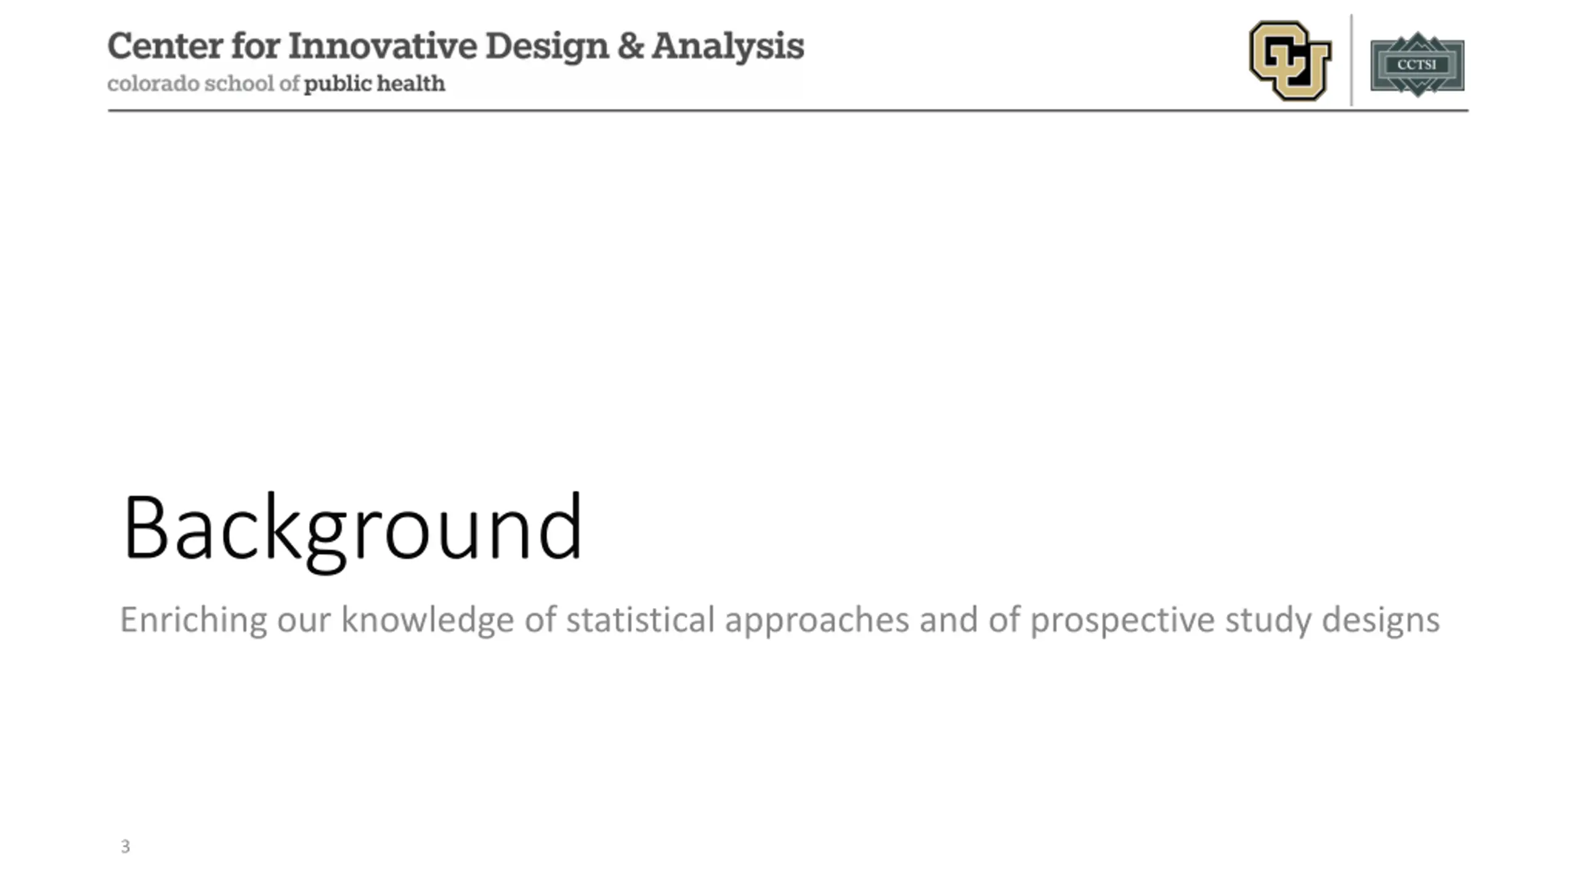Click the CCTSI green emblem logo
Viewport: 1577px width, 887px height.
tap(1417, 64)
